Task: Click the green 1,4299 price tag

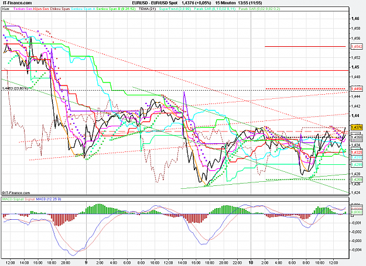Action: (x=357, y=165)
